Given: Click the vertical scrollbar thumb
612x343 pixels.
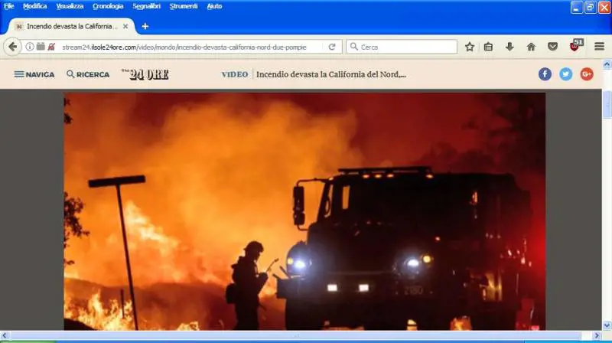Looking at the screenshot, I should click(x=607, y=103).
